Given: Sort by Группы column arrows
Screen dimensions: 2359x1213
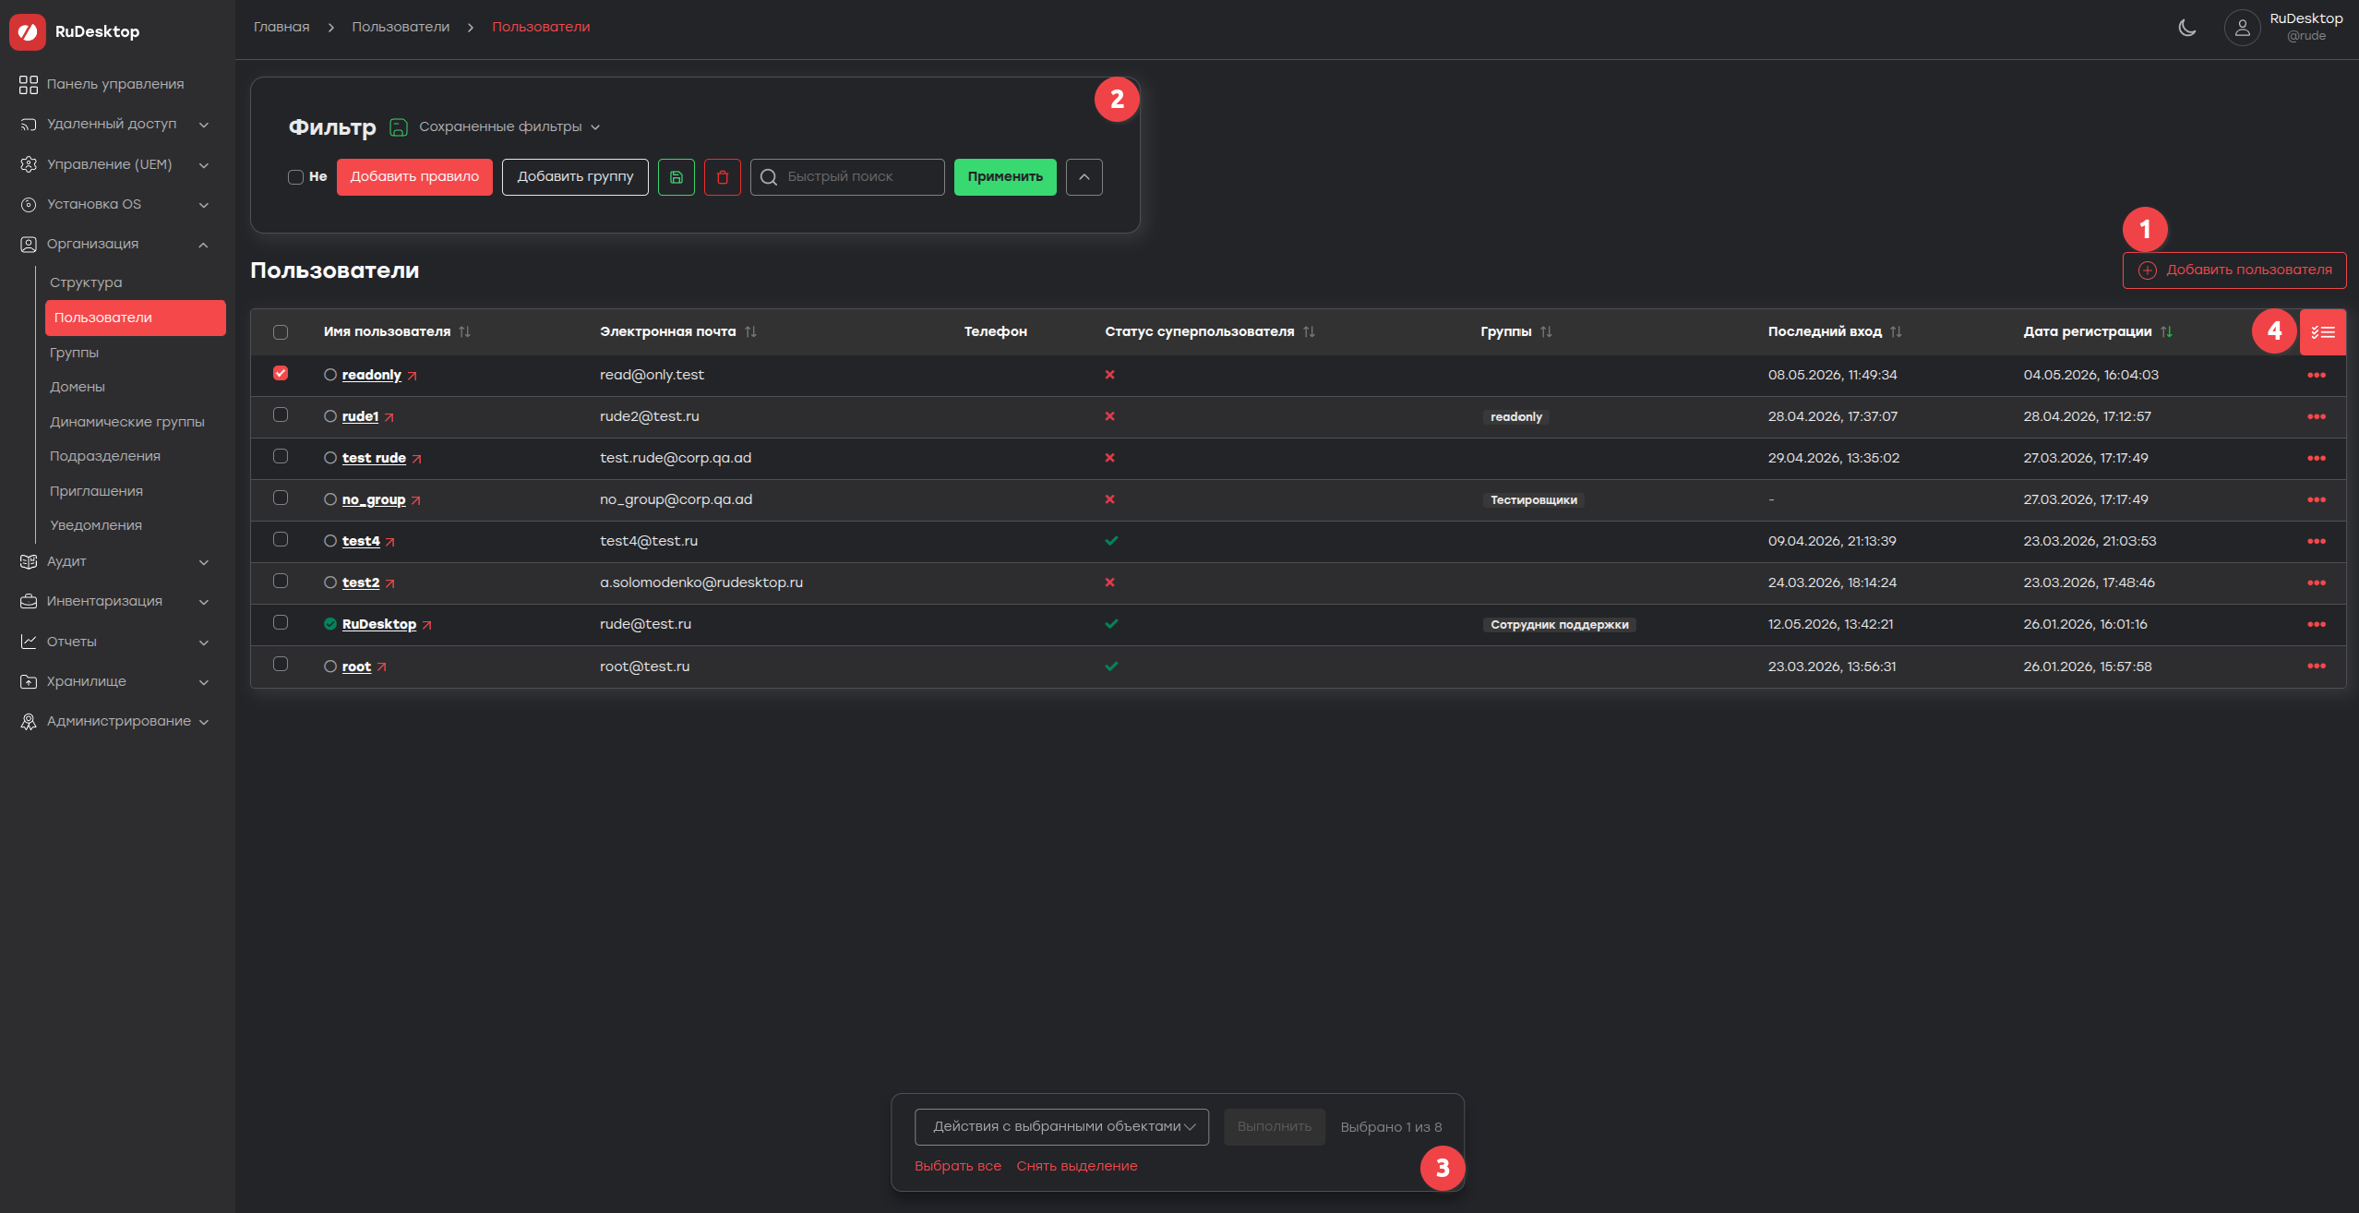Looking at the screenshot, I should (x=1546, y=332).
